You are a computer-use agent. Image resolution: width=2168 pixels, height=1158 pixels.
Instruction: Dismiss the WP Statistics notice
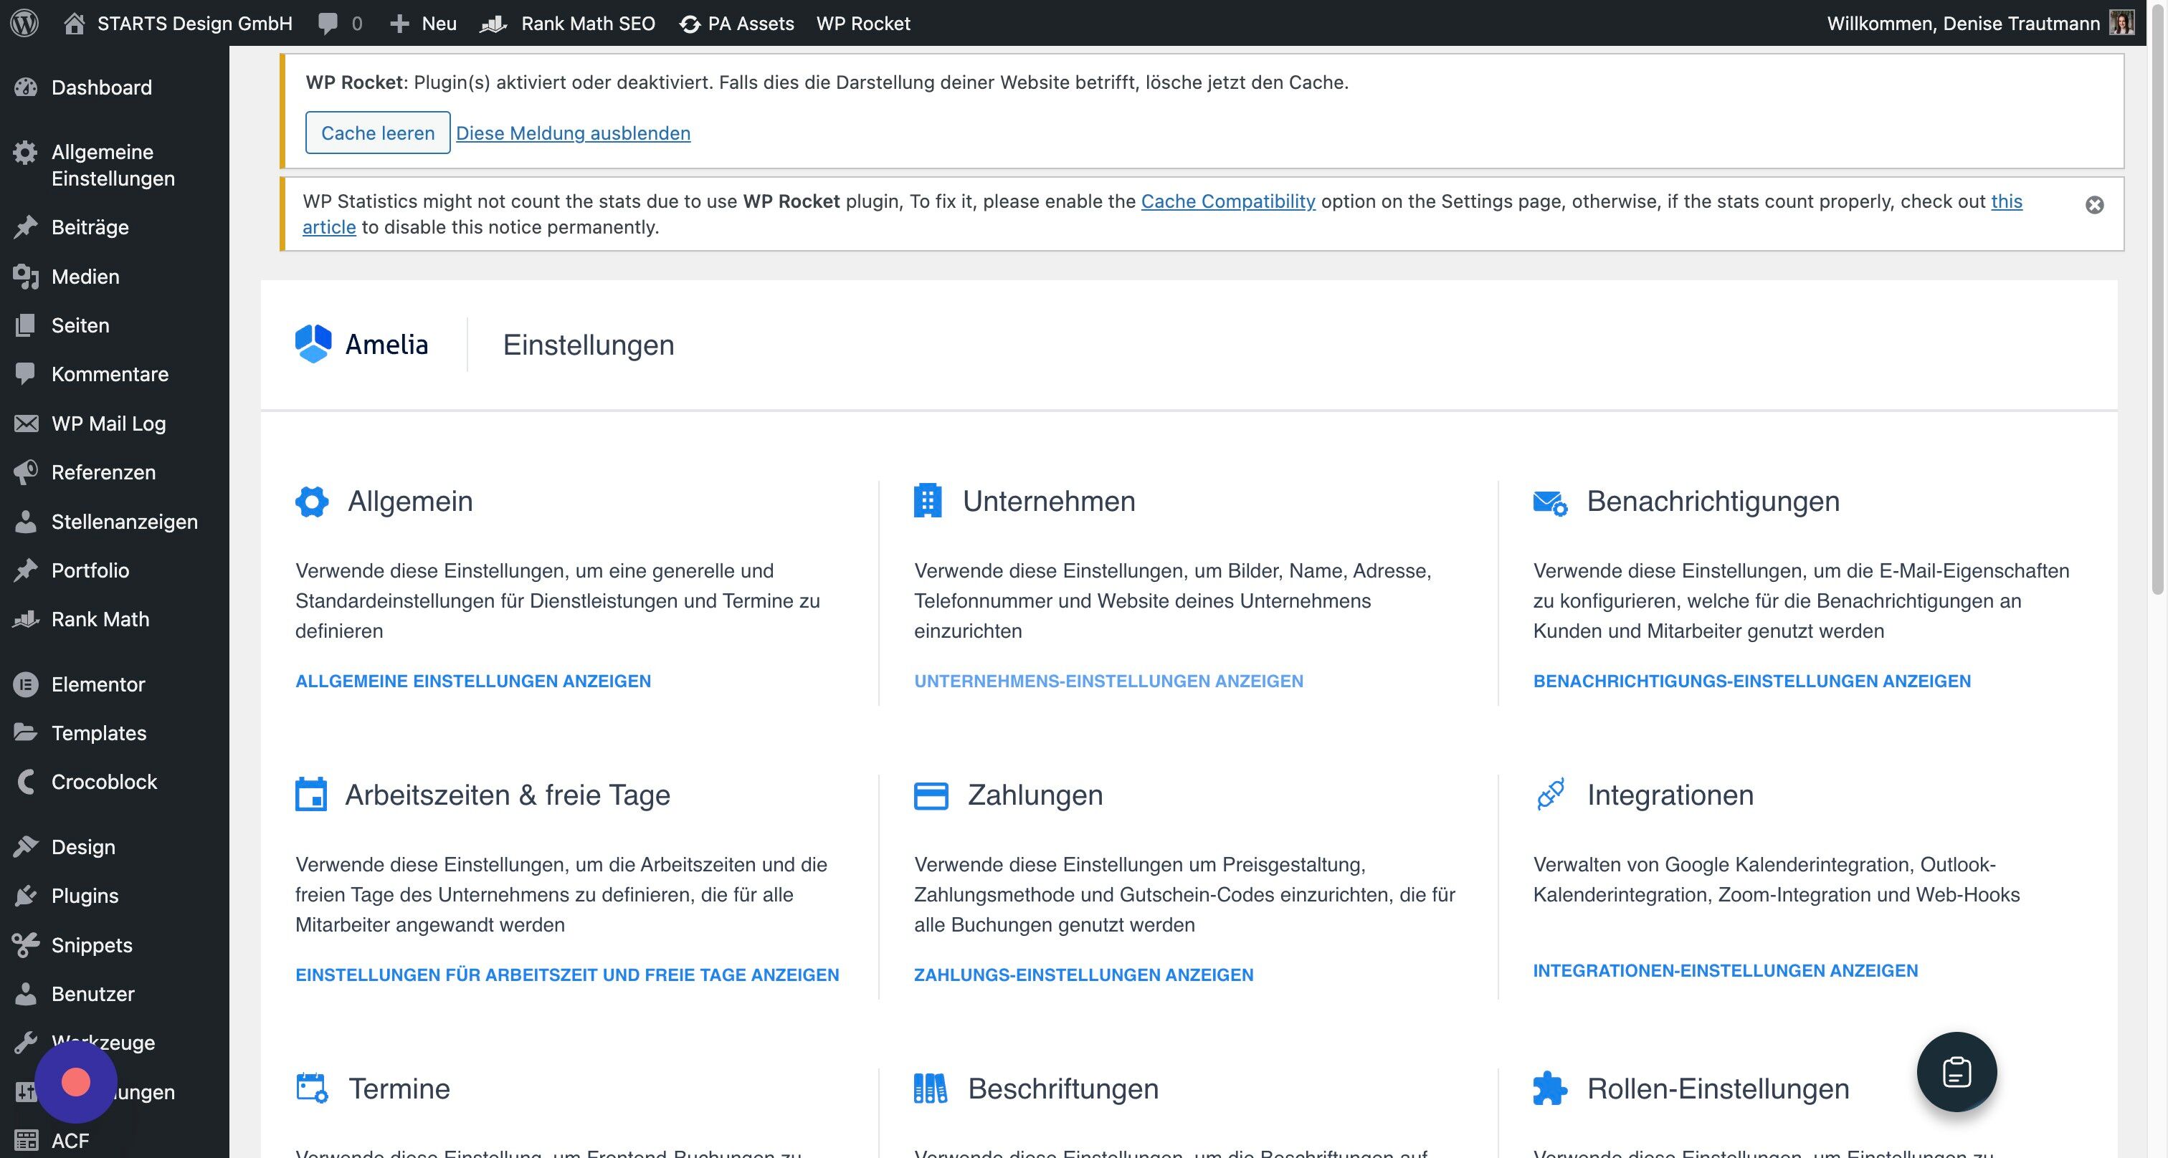(x=2095, y=205)
